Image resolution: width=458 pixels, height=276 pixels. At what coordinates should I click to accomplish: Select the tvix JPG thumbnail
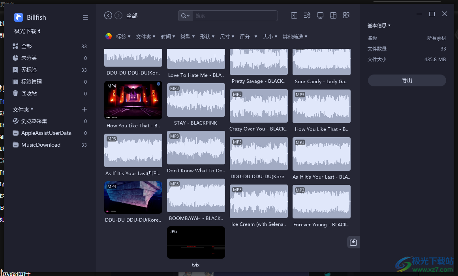196,242
